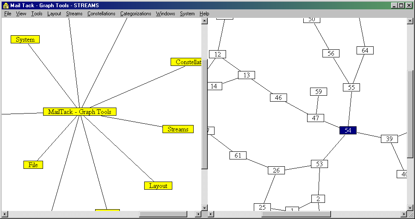415x219 pixels.
Task: Select the yellow Layout graph node
Action: tap(158, 186)
